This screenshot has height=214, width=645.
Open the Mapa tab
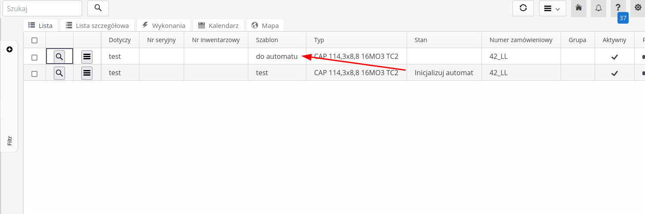pyautogui.click(x=265, y=25)
